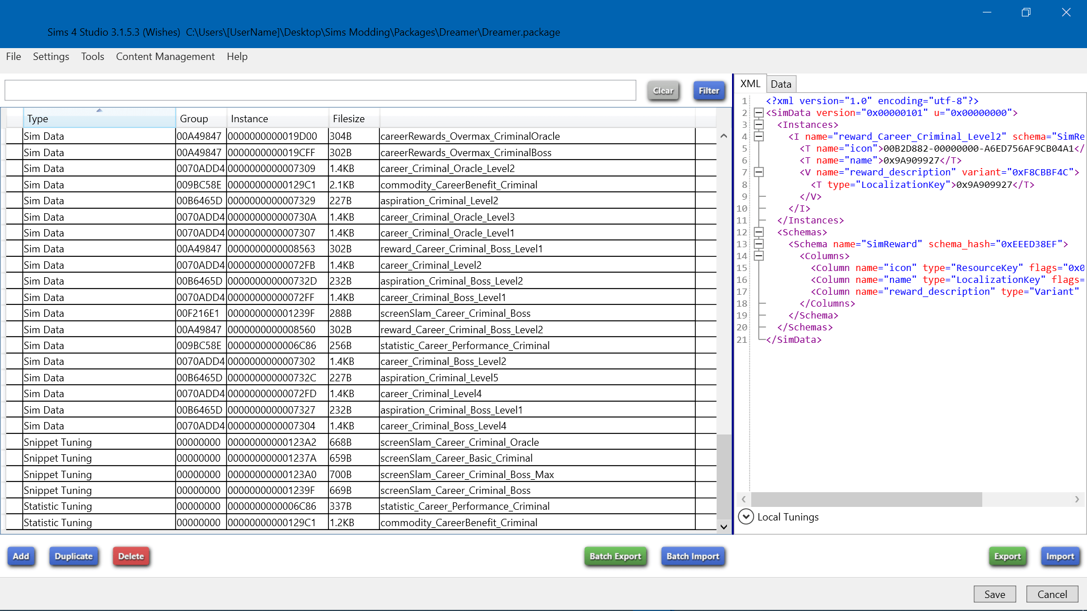Click the green Export button
Viewport: 1087px width, 611px height.
(1007, 556)
